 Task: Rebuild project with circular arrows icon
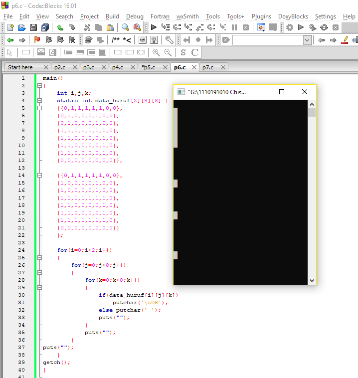click(324, 27)
